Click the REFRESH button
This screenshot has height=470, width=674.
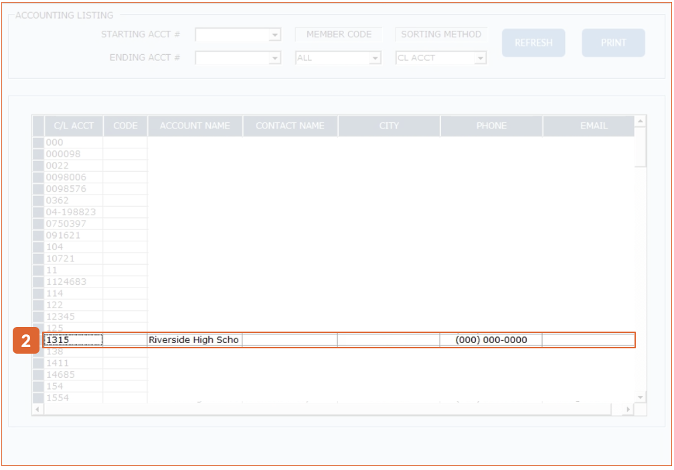click(533, 43)
